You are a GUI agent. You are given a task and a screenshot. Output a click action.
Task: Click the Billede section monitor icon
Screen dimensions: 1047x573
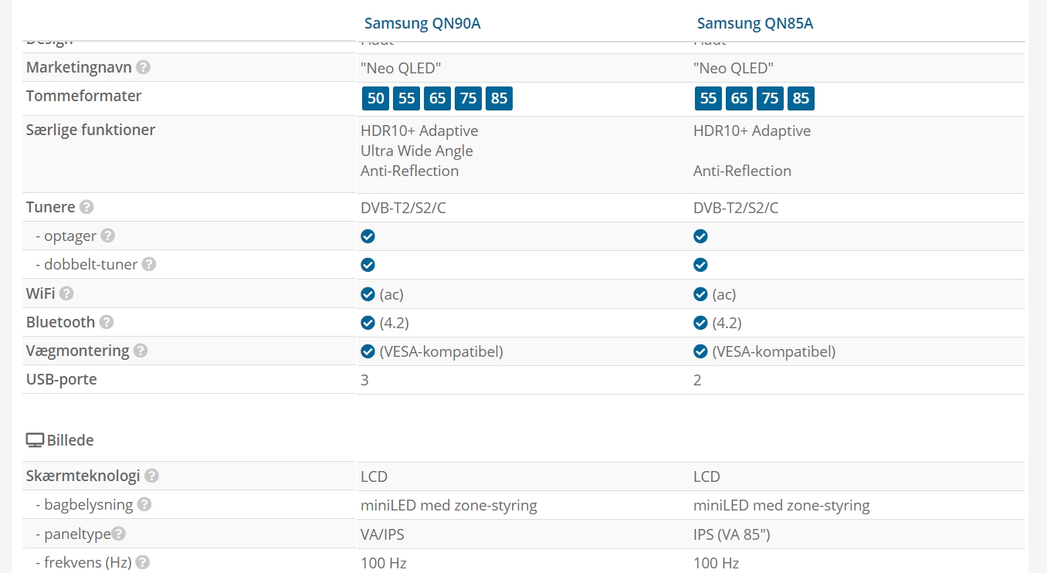[35, 440]
